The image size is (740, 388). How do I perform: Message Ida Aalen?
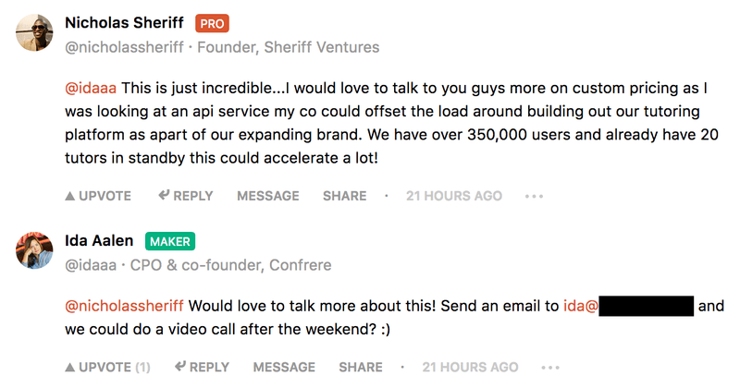pos(285,368)
